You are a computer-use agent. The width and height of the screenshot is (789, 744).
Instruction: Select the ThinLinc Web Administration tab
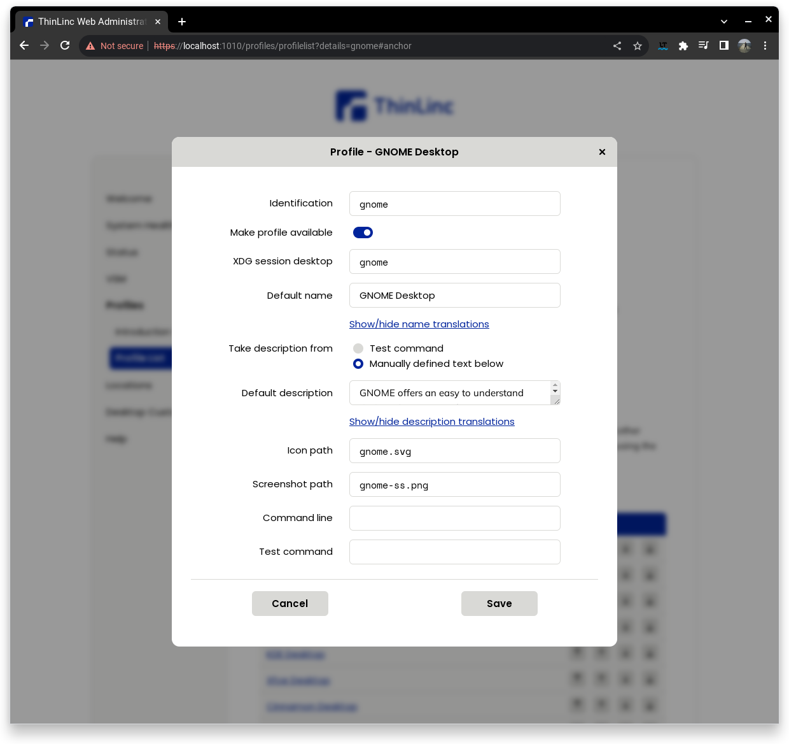tap(92, 22)
